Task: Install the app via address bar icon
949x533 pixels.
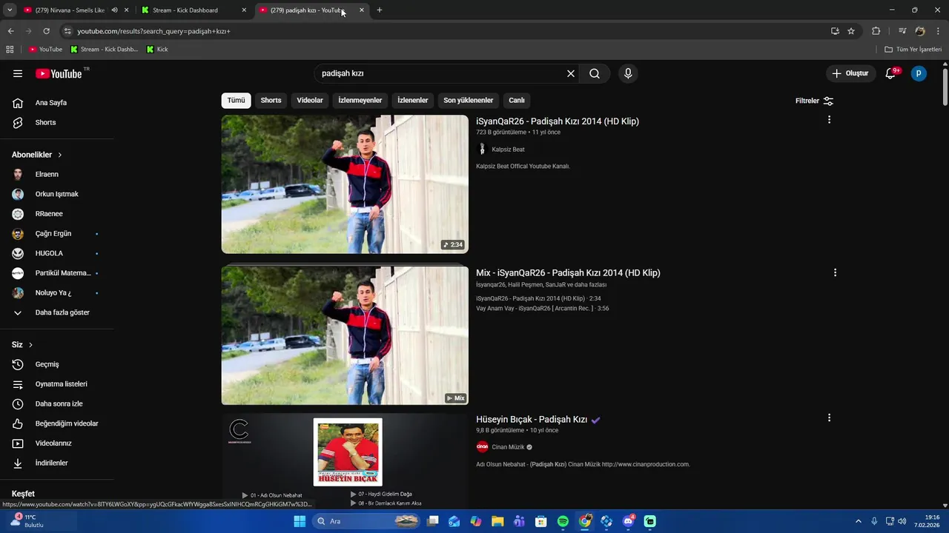Action: [x=835, y=31]
